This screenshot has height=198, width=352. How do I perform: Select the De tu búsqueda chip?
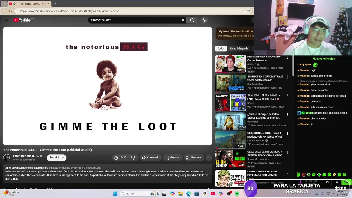point(239,48)
